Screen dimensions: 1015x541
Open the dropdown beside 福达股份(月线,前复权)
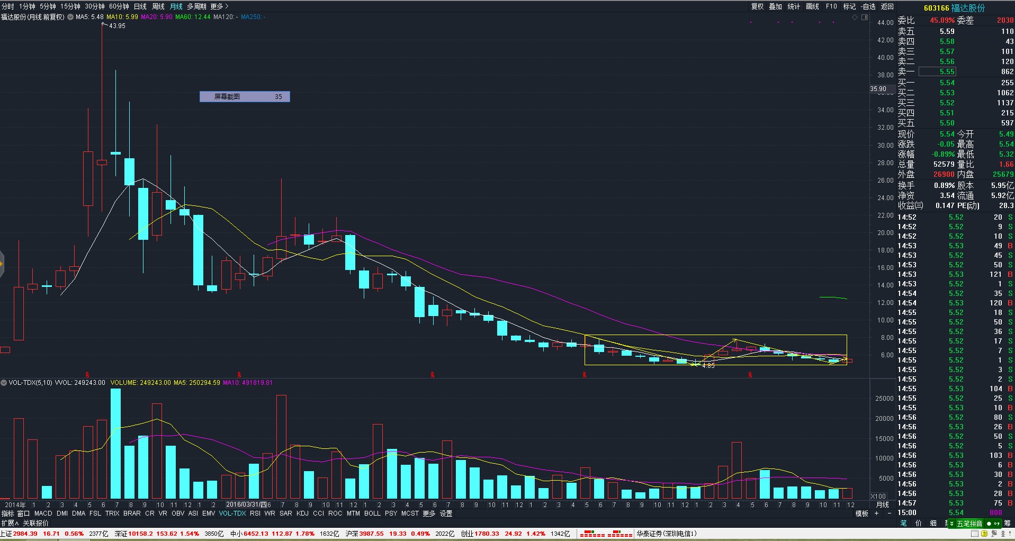click(x=70, y=17)
